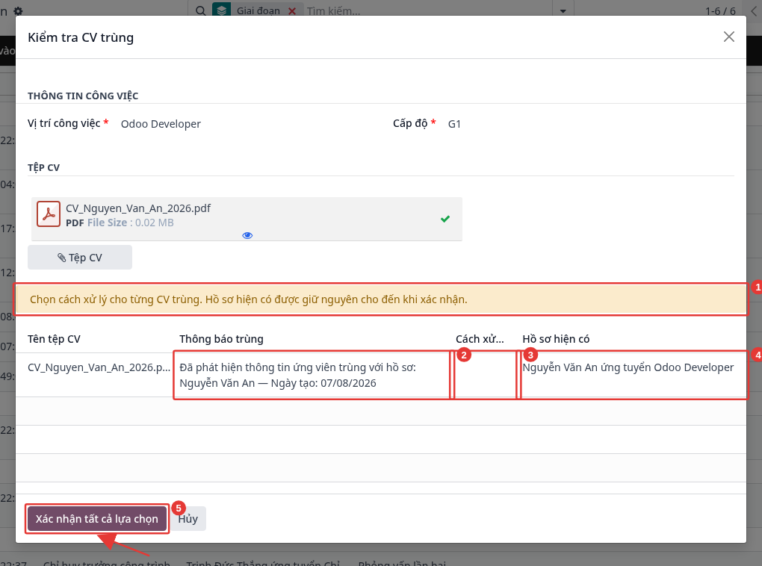Click the settings gear icon in background
Viewport: 762px width, 566px height.
pos(18,10)
